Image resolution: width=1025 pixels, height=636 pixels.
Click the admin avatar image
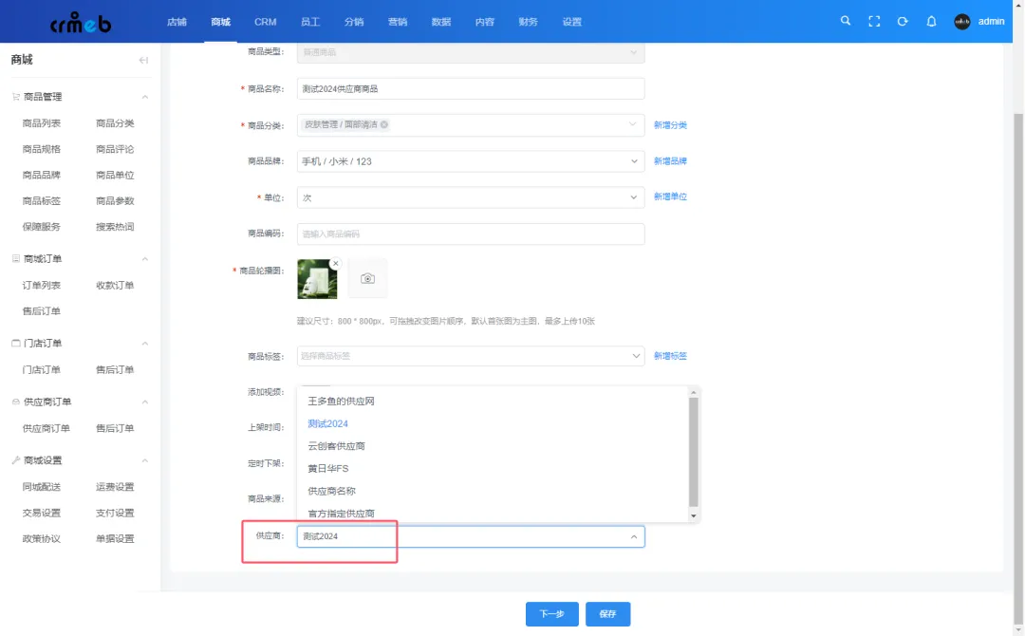click(x=962, y=22)
